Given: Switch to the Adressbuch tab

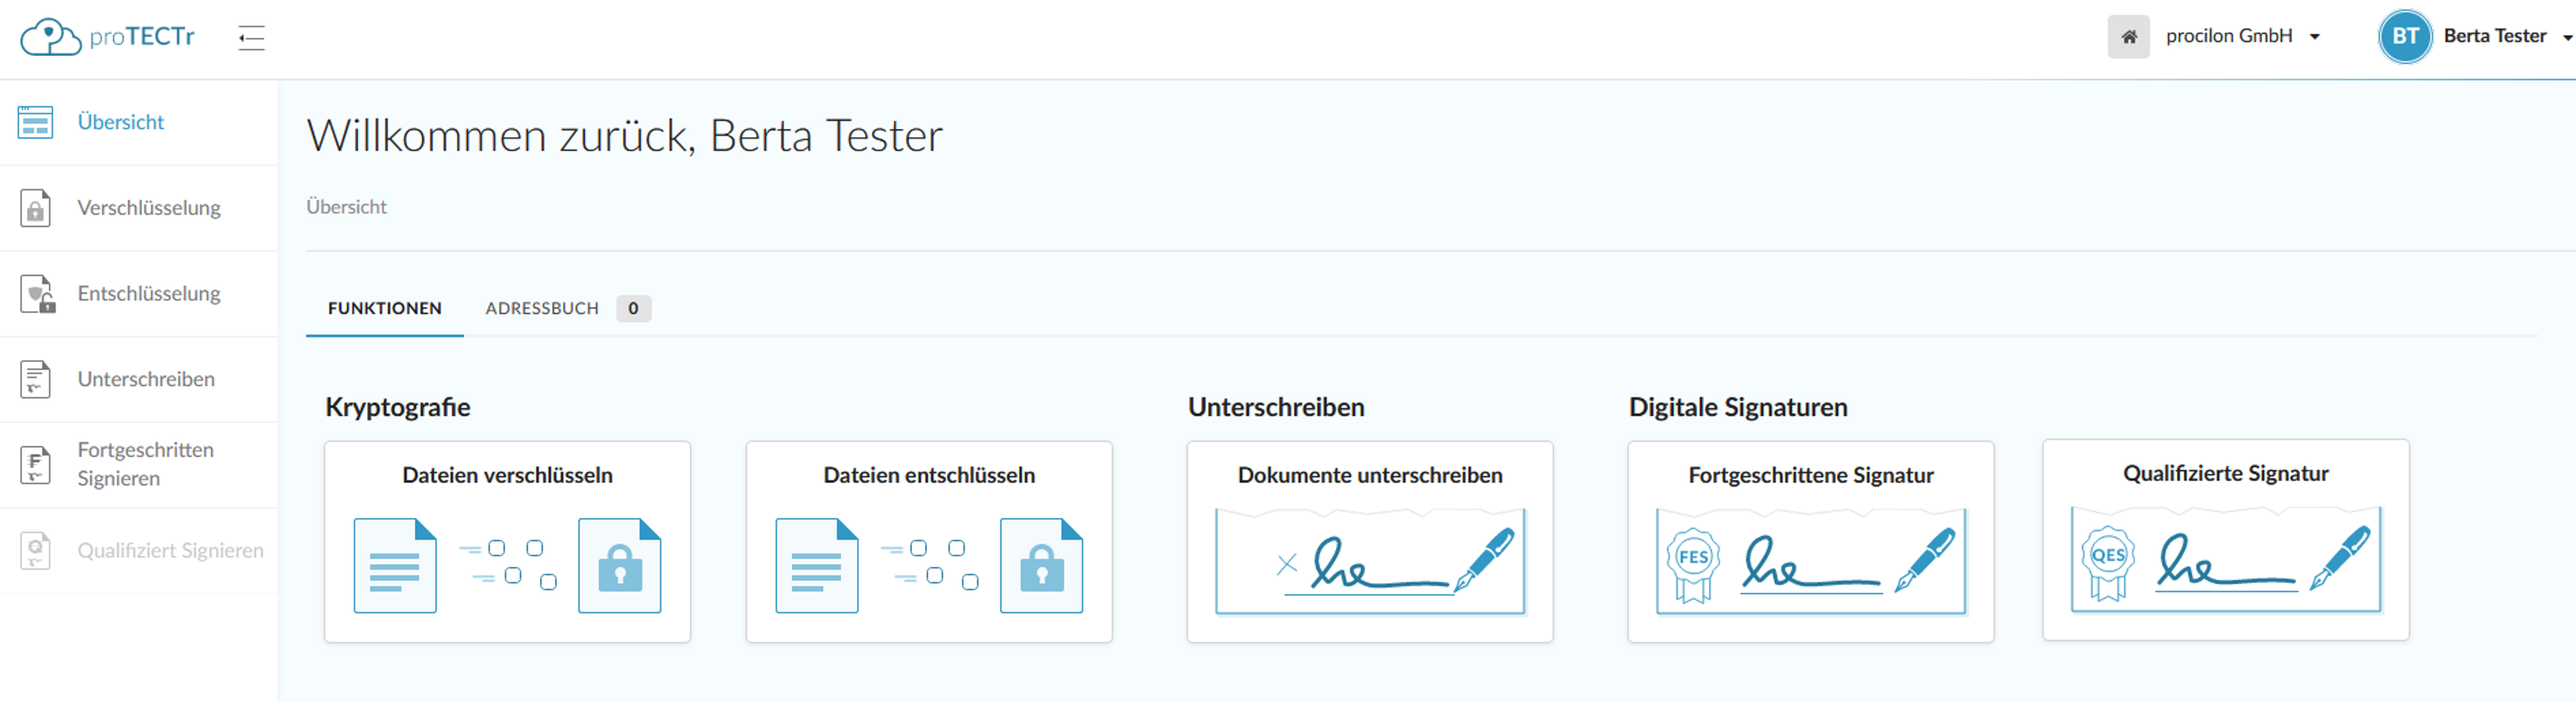Looking at the screenshot, I should 542,308.
